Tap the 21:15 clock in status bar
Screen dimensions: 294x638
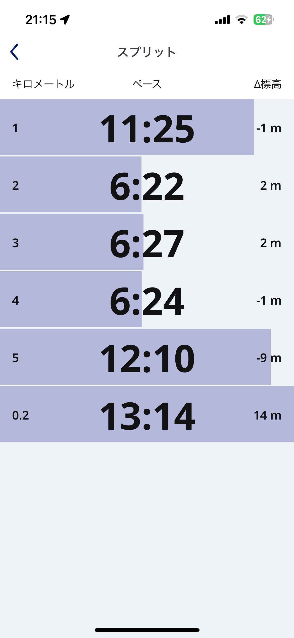coord(41,20)
